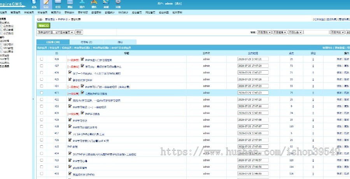350x179 pixels.
Task: Open 后台首页 in the submenu bar
Action: pyautogui.click(x=136, y=12)
